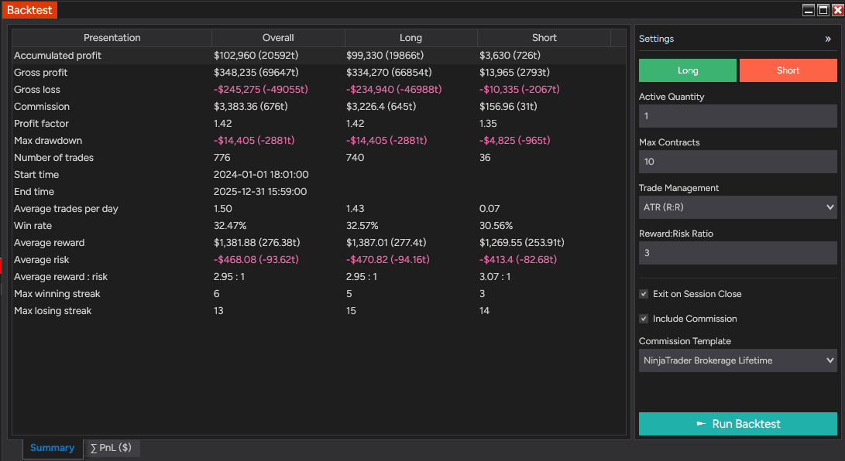Image resolution: width=845 pixels, height=461 pixels.
Task: Maximize the Backtest window
Action: tap(823, 10)
